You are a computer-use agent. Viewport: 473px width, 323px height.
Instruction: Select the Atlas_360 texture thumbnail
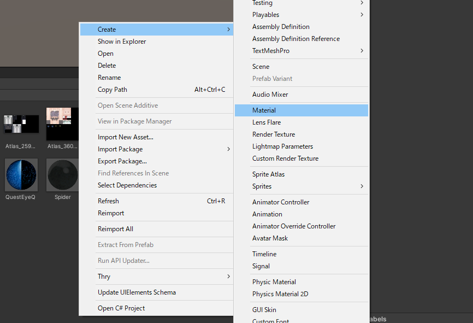[x=62, y=124]
